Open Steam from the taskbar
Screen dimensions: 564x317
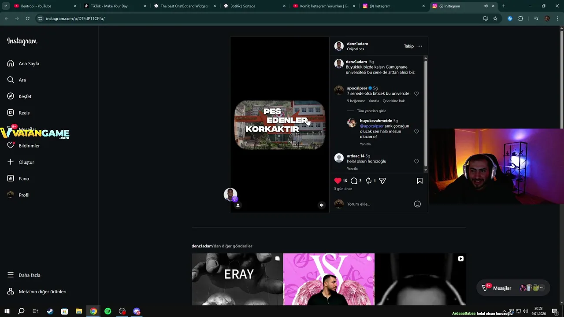(x=50, y=311)
